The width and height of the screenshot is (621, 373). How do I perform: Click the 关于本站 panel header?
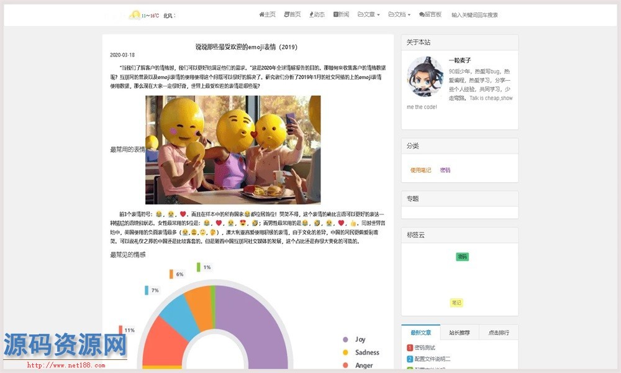click(x=460, y=42)
